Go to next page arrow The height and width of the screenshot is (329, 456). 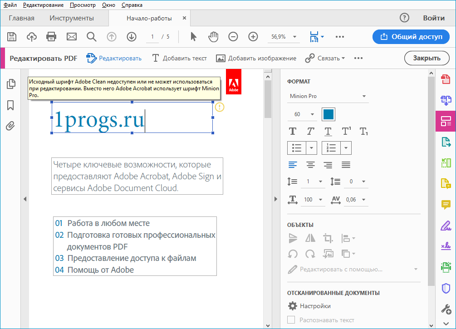coord(132,37)
